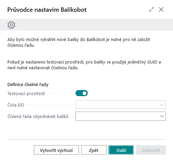Open the Číslená řada objednávek balíků dropdown arrow
This screenshot has width=173, height=161.
point(162,116)
